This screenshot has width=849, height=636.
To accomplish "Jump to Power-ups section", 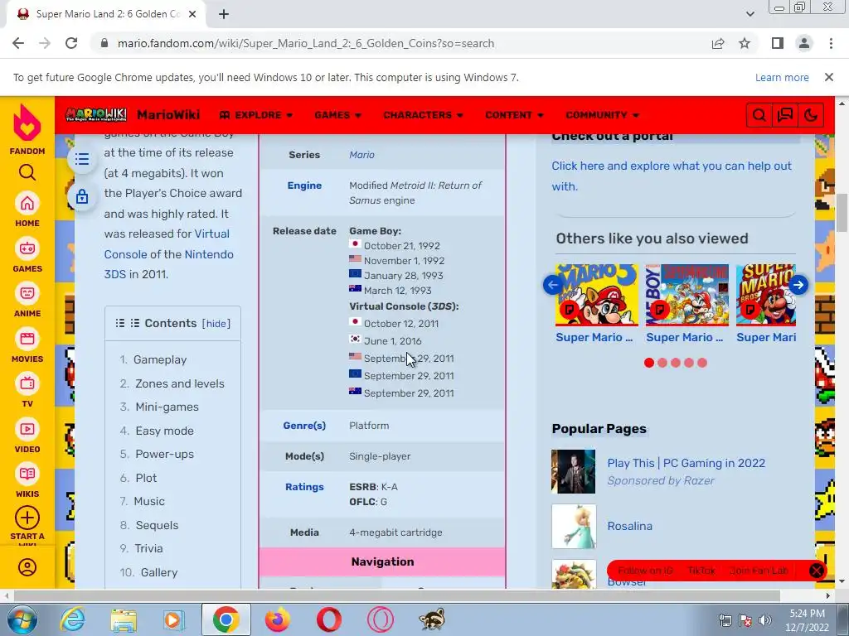I will [165, 455].
